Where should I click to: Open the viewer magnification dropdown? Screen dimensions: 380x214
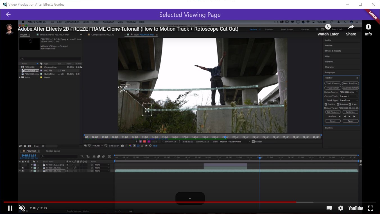point(97,146)
